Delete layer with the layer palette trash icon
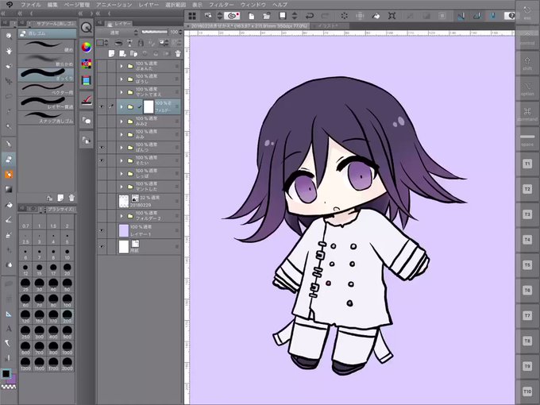Image resolution: width=540 pixels, height=405 pixels. [178, 53]
